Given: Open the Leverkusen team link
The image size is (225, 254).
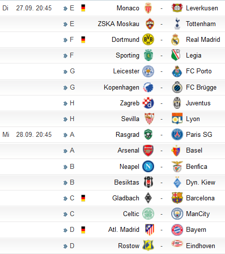Looking at the screenshot, I should pyautogui.click(x=202, y=8).
